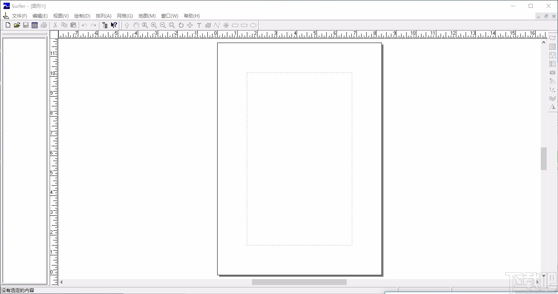Create a new Shaded Relief Map
Image resolution: width=558 pixels, height=294 pixels.
pyautogui.click(x=553, y=81)
